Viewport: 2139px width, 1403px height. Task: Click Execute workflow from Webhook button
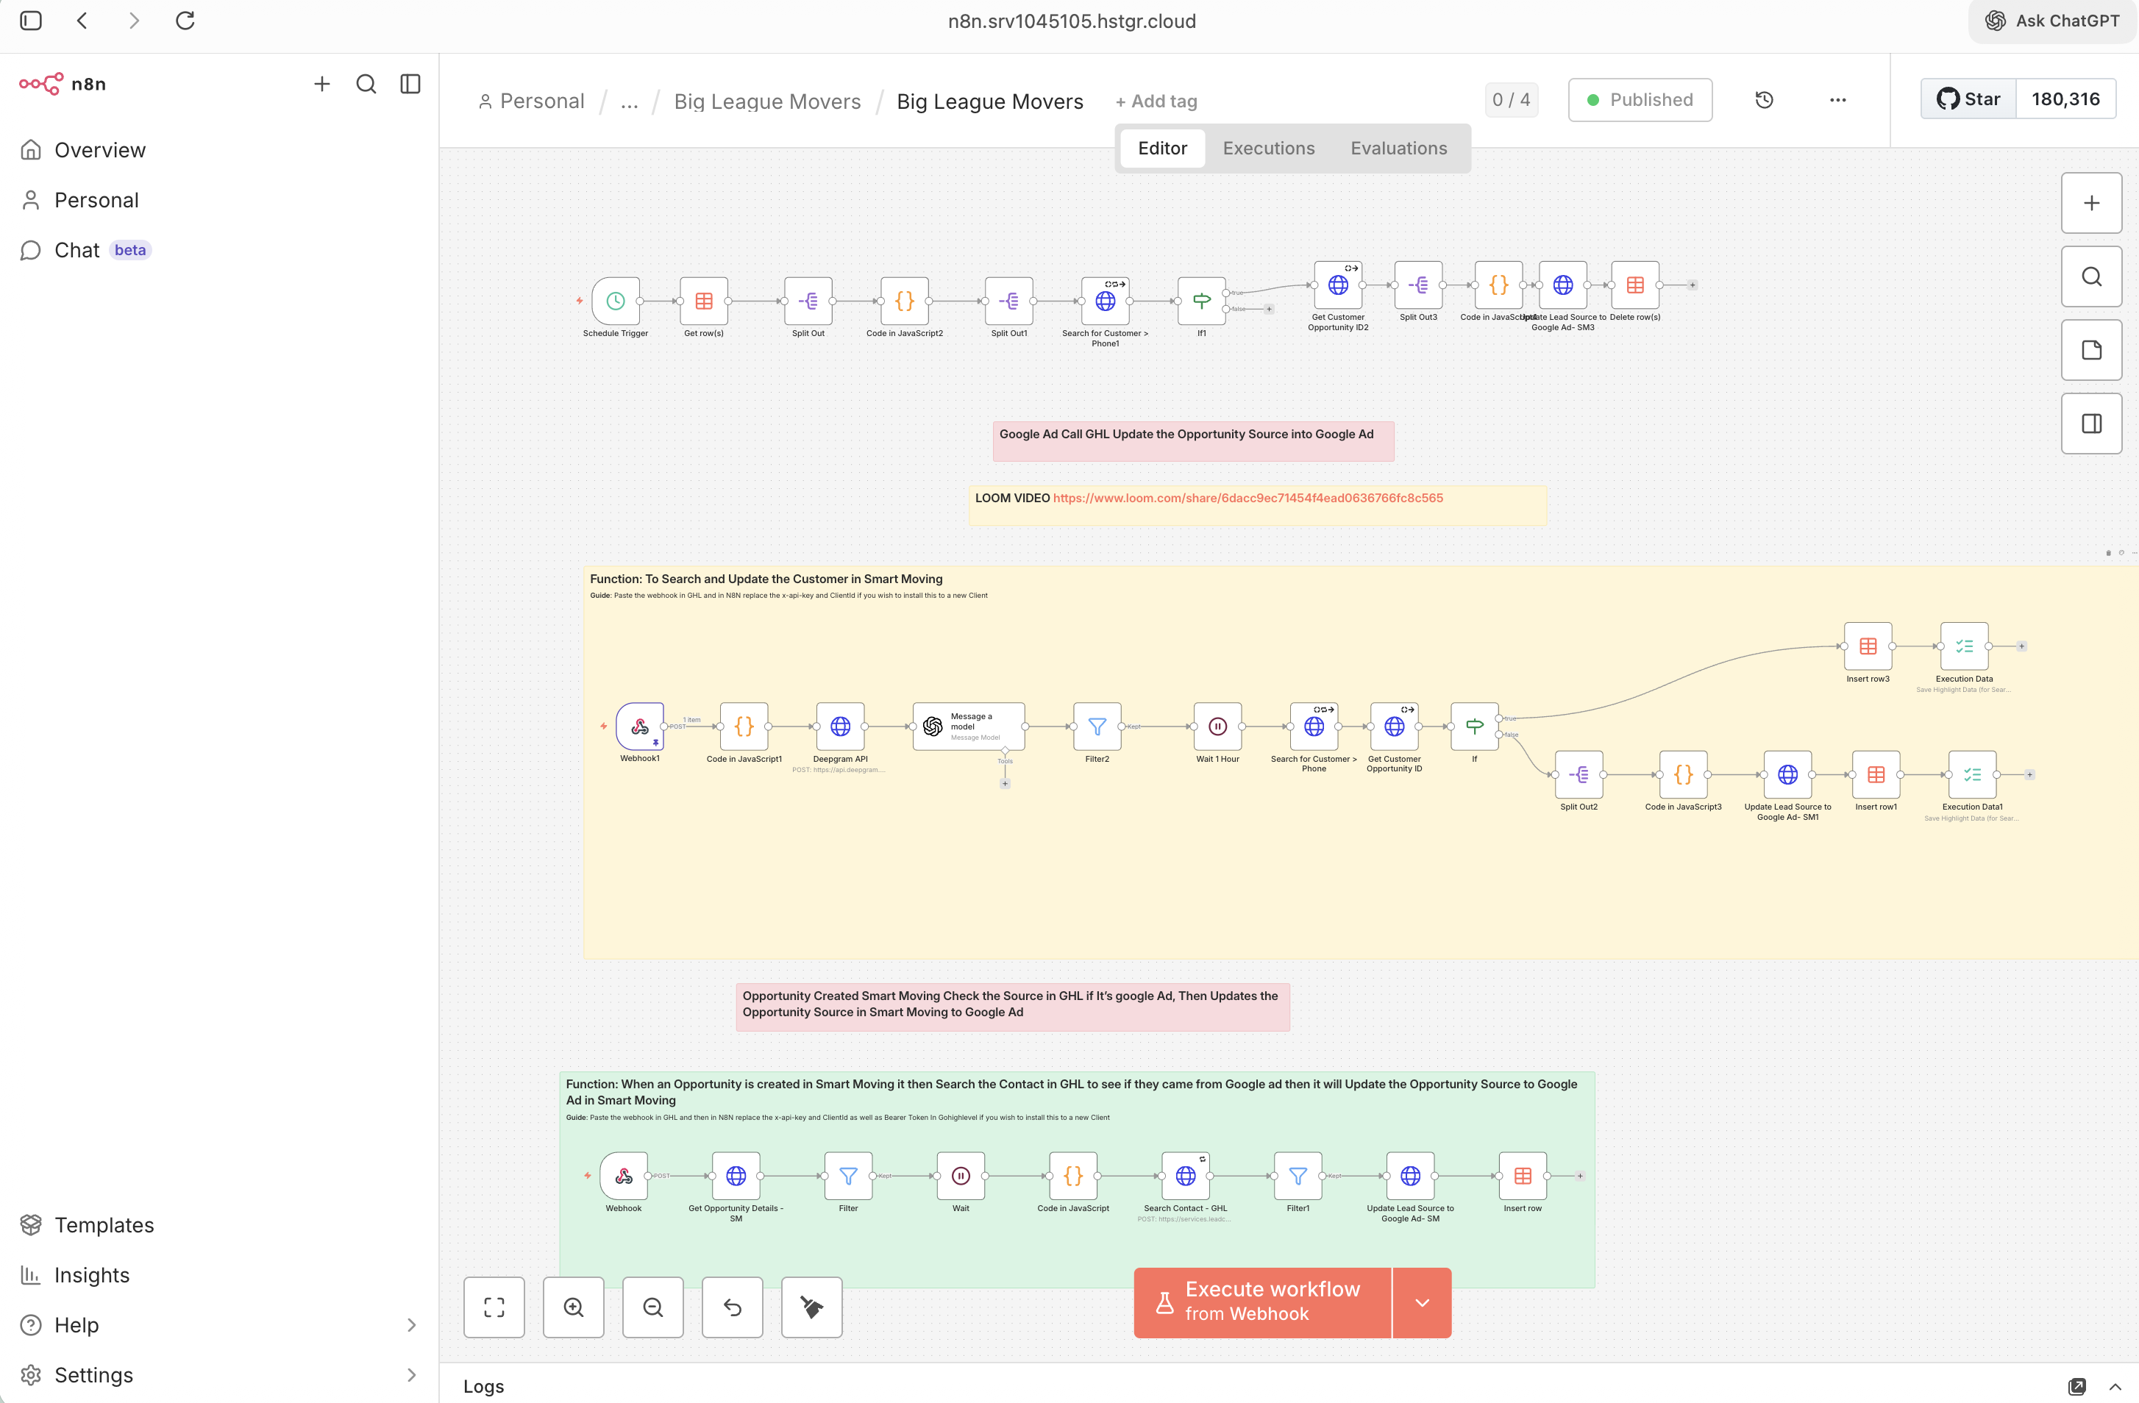click(x=1261, y=1302)
